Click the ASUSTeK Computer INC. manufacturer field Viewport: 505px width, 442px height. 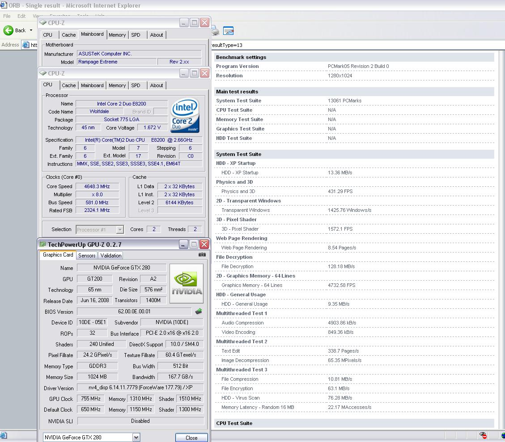coord(140,54)
